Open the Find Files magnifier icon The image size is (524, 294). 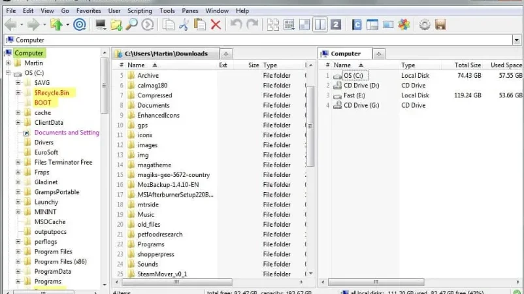[132, 25]
